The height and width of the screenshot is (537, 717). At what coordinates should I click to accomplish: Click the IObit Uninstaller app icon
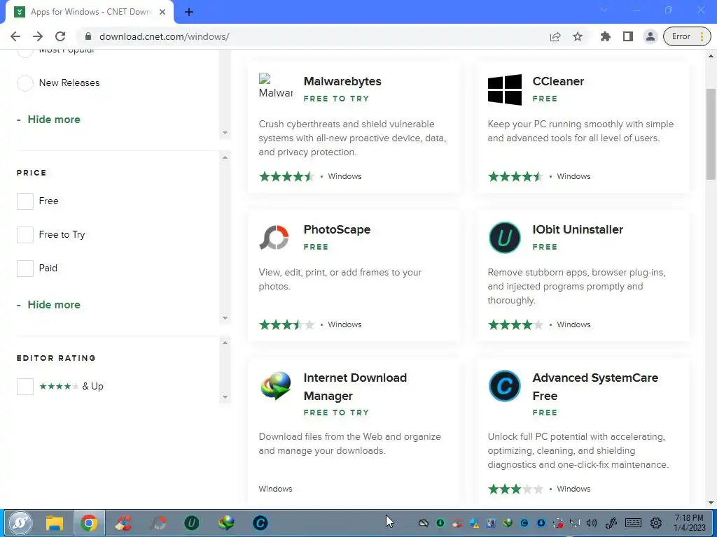[504, 238]
